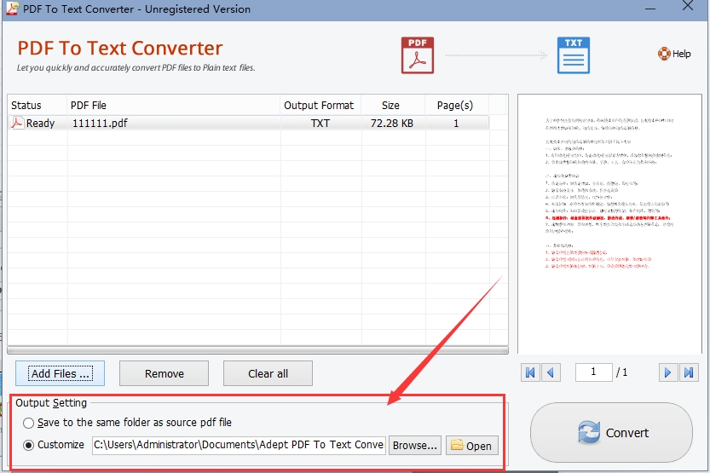This screenshot has height=473, width=710.
Task: Click the Add Files button
Action: tap(61, 373)
